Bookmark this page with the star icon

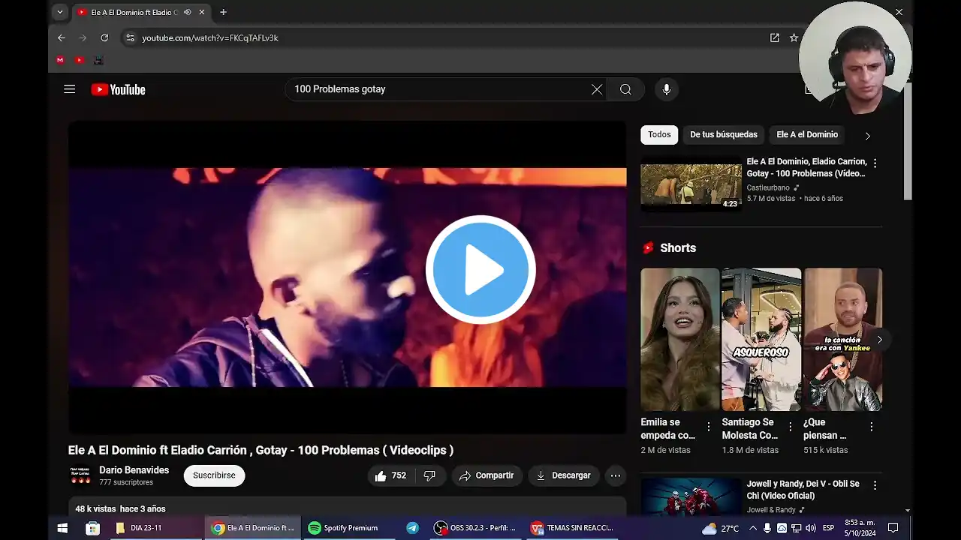pos(794,37)
